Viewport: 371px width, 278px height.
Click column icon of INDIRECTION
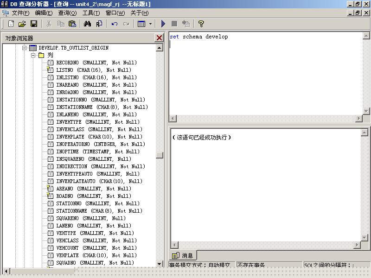click(51, 166)
